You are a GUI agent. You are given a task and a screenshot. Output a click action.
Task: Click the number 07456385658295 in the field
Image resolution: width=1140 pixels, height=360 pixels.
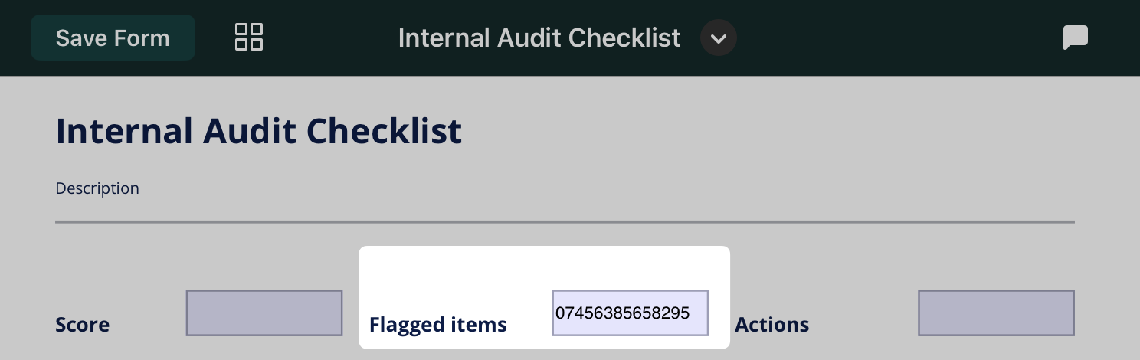tap(622, 313)
